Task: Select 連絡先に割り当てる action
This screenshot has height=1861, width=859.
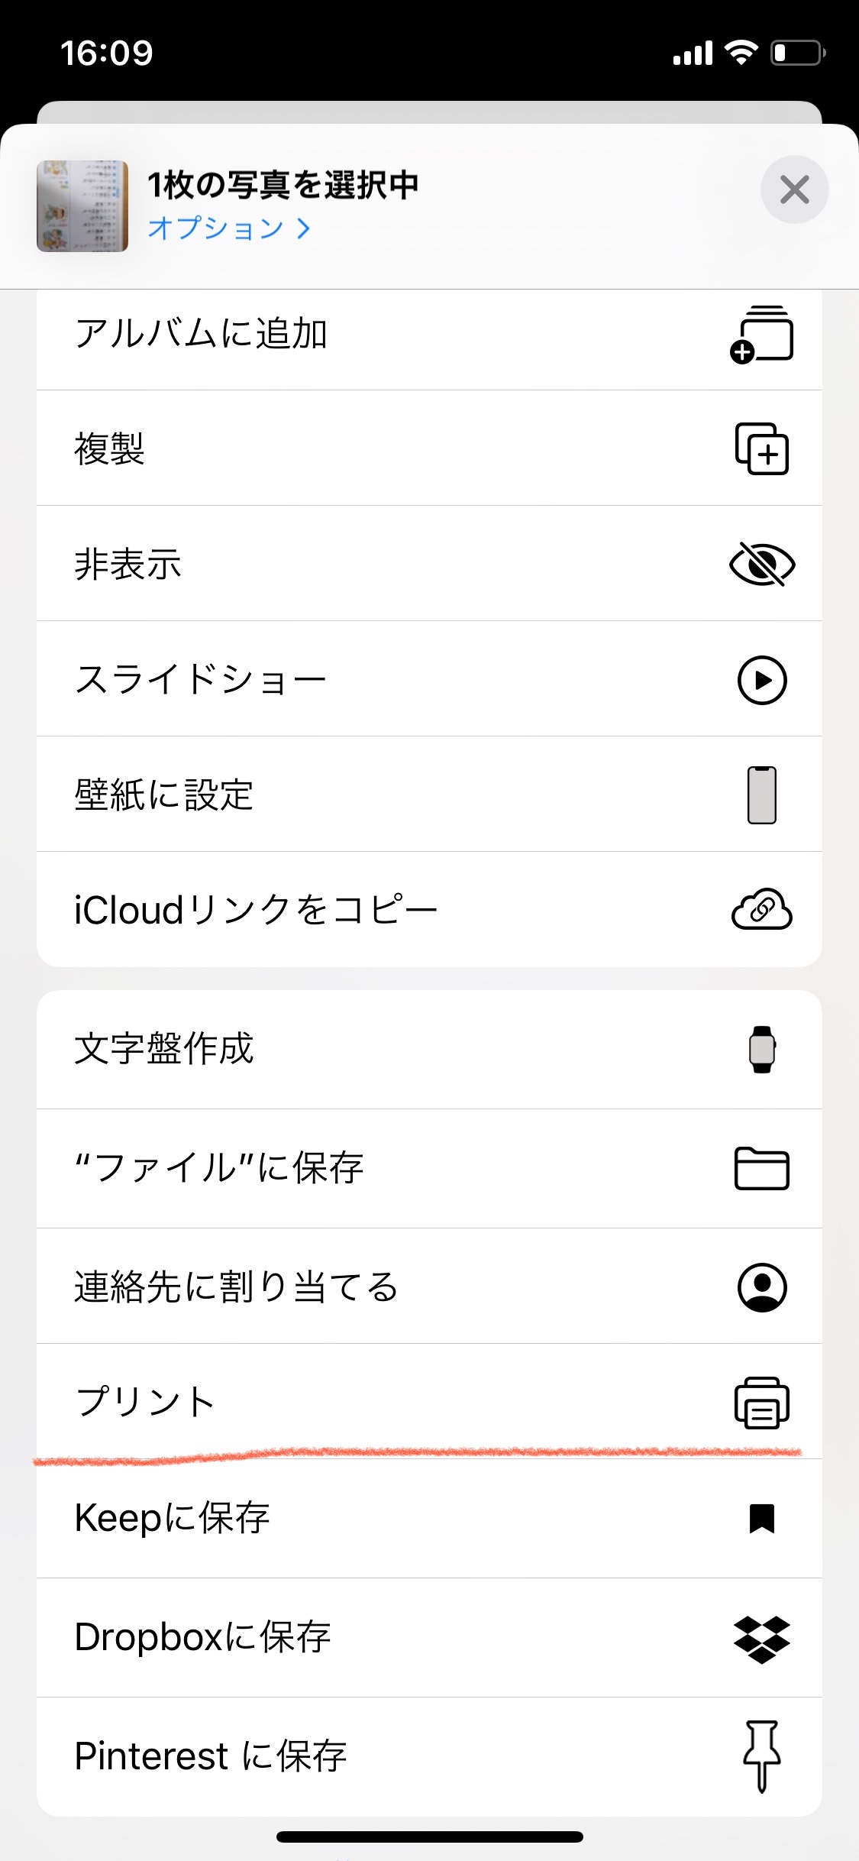Action: (x=236, y=1287)
